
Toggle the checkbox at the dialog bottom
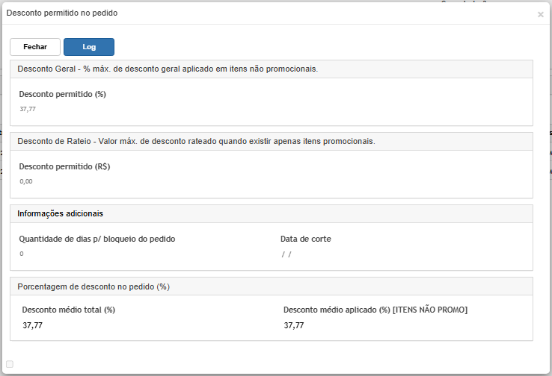[x=10, y=364]
